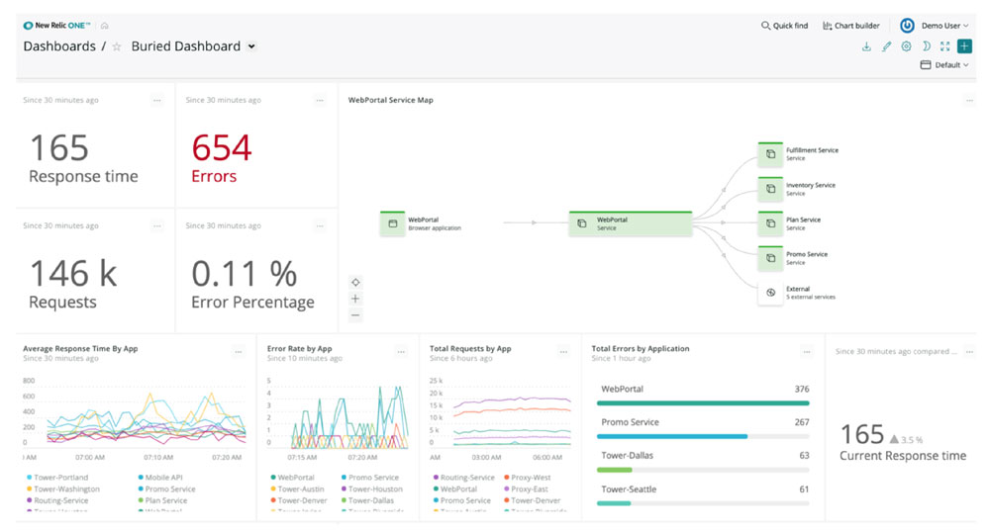Click the 165 Response time billboard value
The width and height of the screenshot is (990, 531).
pyautogui.click(x=59, y=148)
